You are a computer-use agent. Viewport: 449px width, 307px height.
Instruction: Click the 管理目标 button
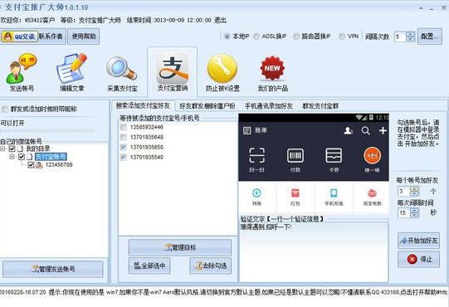[180, 247]
